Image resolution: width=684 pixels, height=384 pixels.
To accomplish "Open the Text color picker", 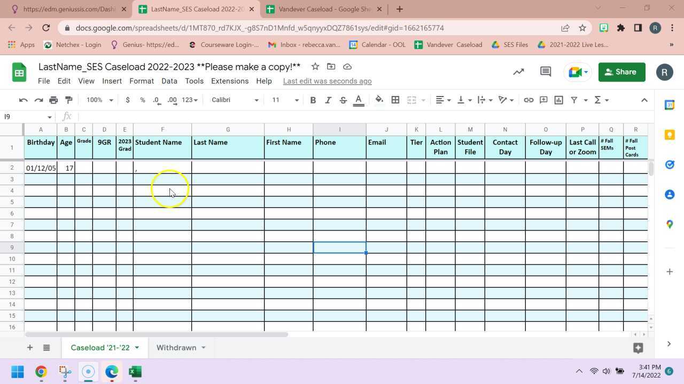I will point(358,100).
